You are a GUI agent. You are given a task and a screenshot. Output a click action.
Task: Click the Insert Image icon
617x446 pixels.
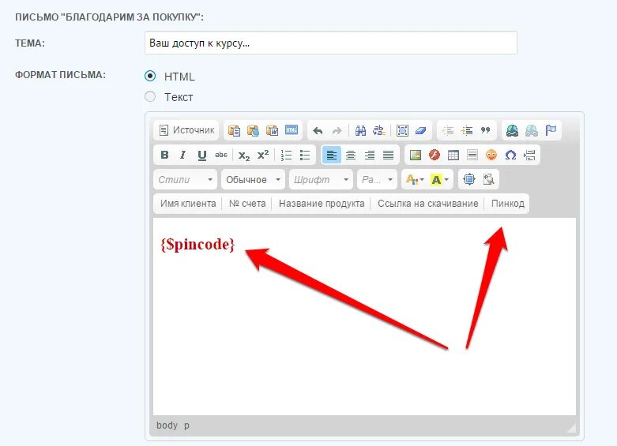click(415, 155)
